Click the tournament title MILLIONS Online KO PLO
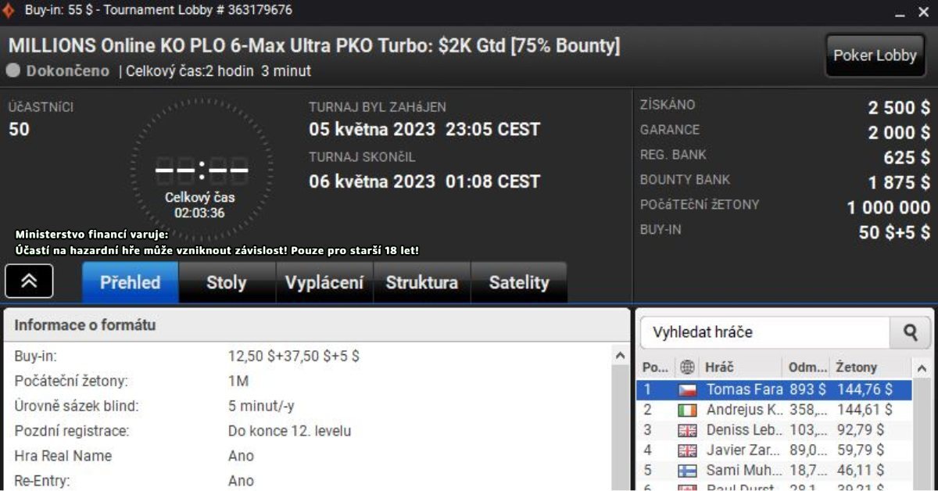938x491 pixels. 314,45
